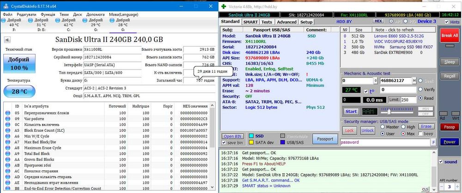Click the Passport button
The width and height of the screenshot is (462, 193).
pyautogui.click(x=325, y=139)
